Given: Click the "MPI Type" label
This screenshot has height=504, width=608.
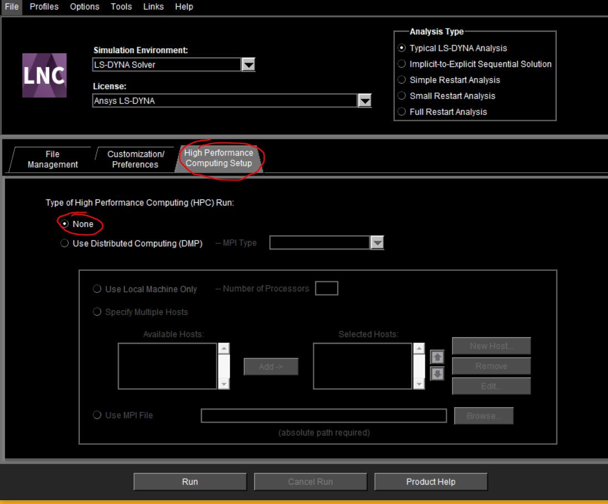Looking at the screenshot, I should pos(240,243).
